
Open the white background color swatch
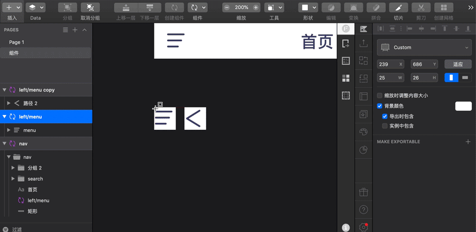point(463,106)
